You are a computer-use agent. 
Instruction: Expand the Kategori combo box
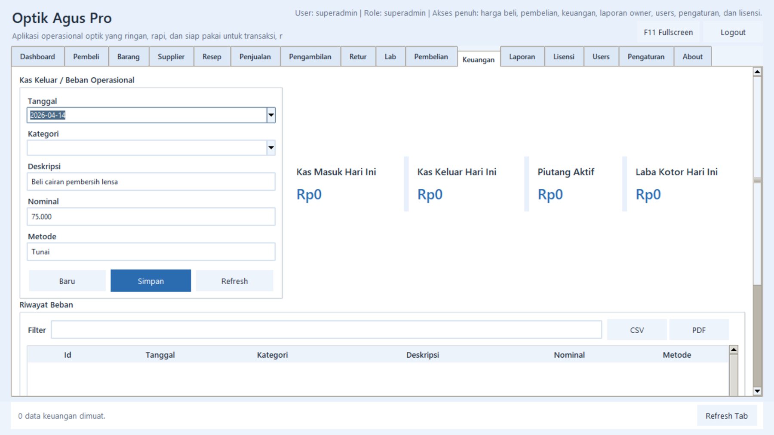(271, 148)
